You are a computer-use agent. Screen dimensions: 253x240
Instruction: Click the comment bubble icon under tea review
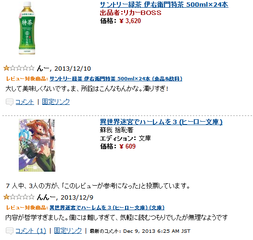[10, 102]
